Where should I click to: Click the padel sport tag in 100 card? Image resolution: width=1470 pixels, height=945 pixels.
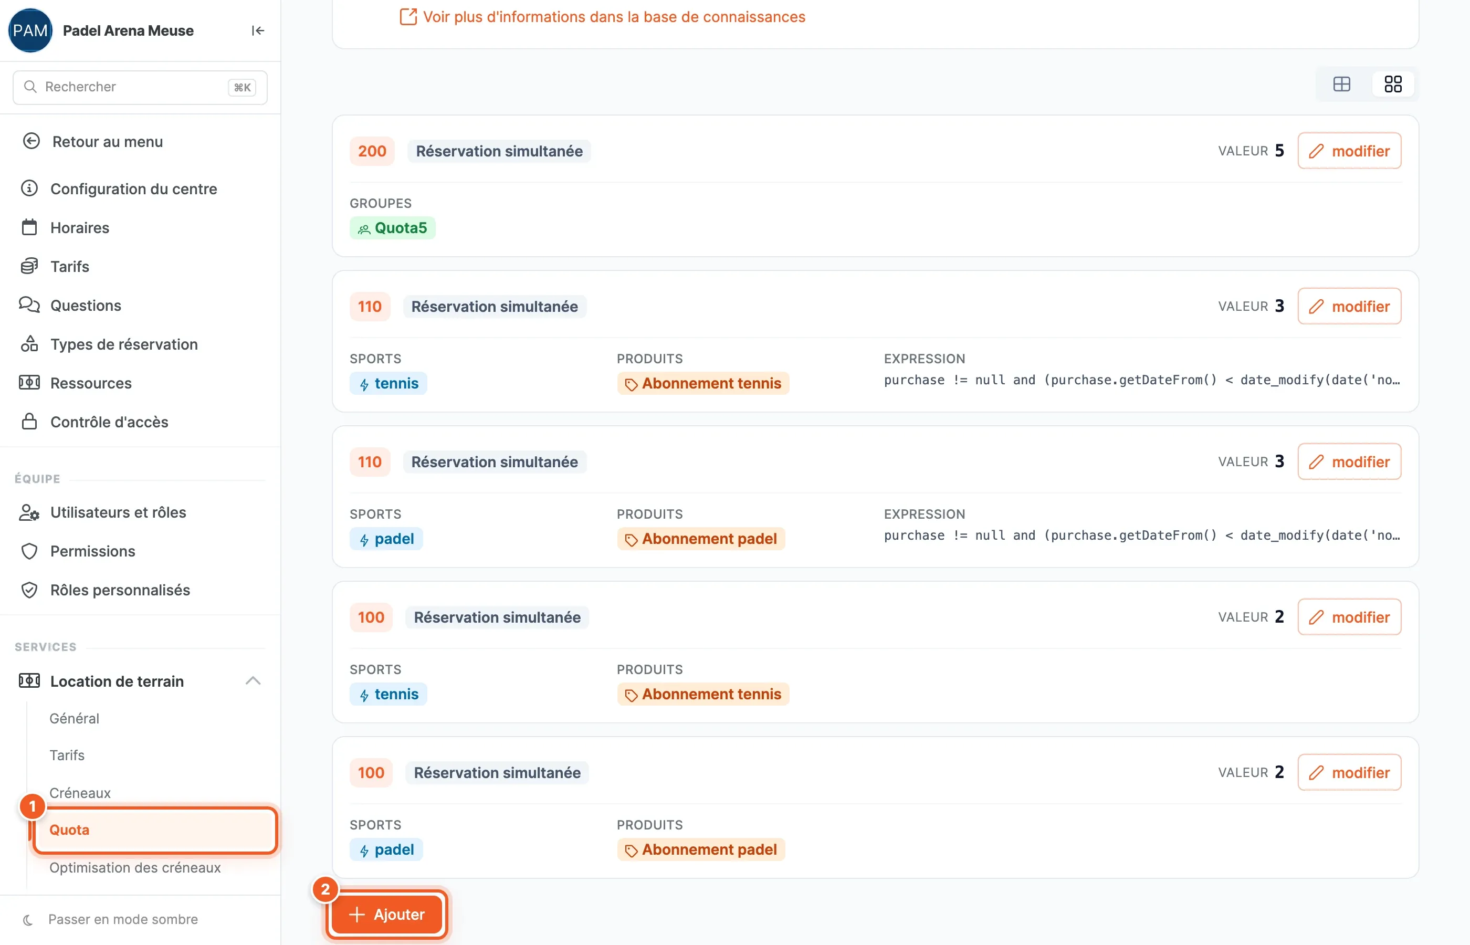tap(386, 850)
